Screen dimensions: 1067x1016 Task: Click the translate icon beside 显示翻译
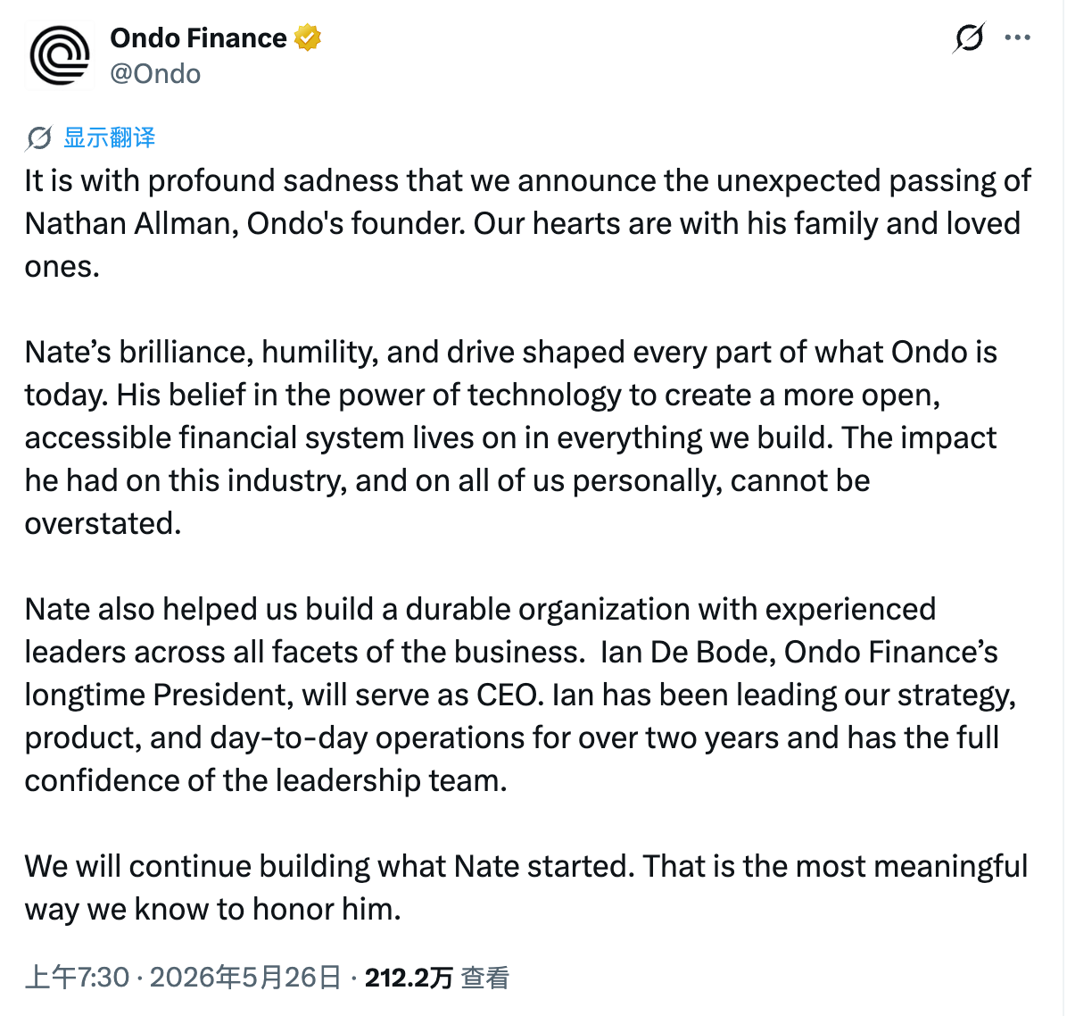point(38,138)
